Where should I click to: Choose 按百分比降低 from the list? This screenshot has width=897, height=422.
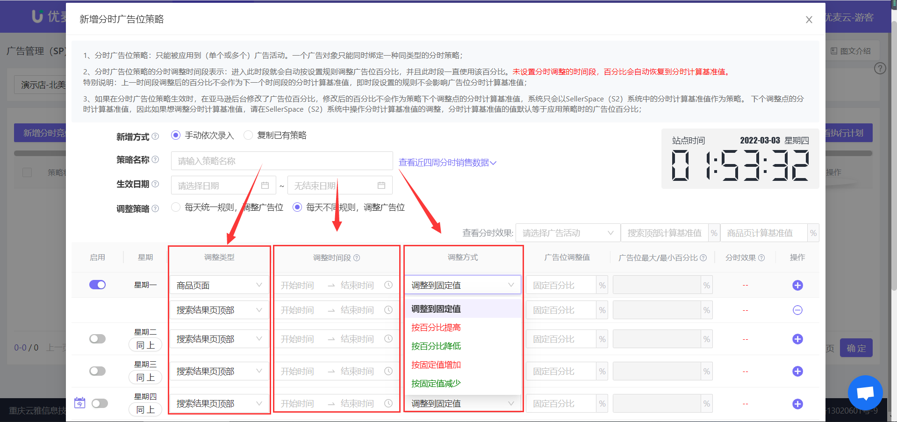463,346
